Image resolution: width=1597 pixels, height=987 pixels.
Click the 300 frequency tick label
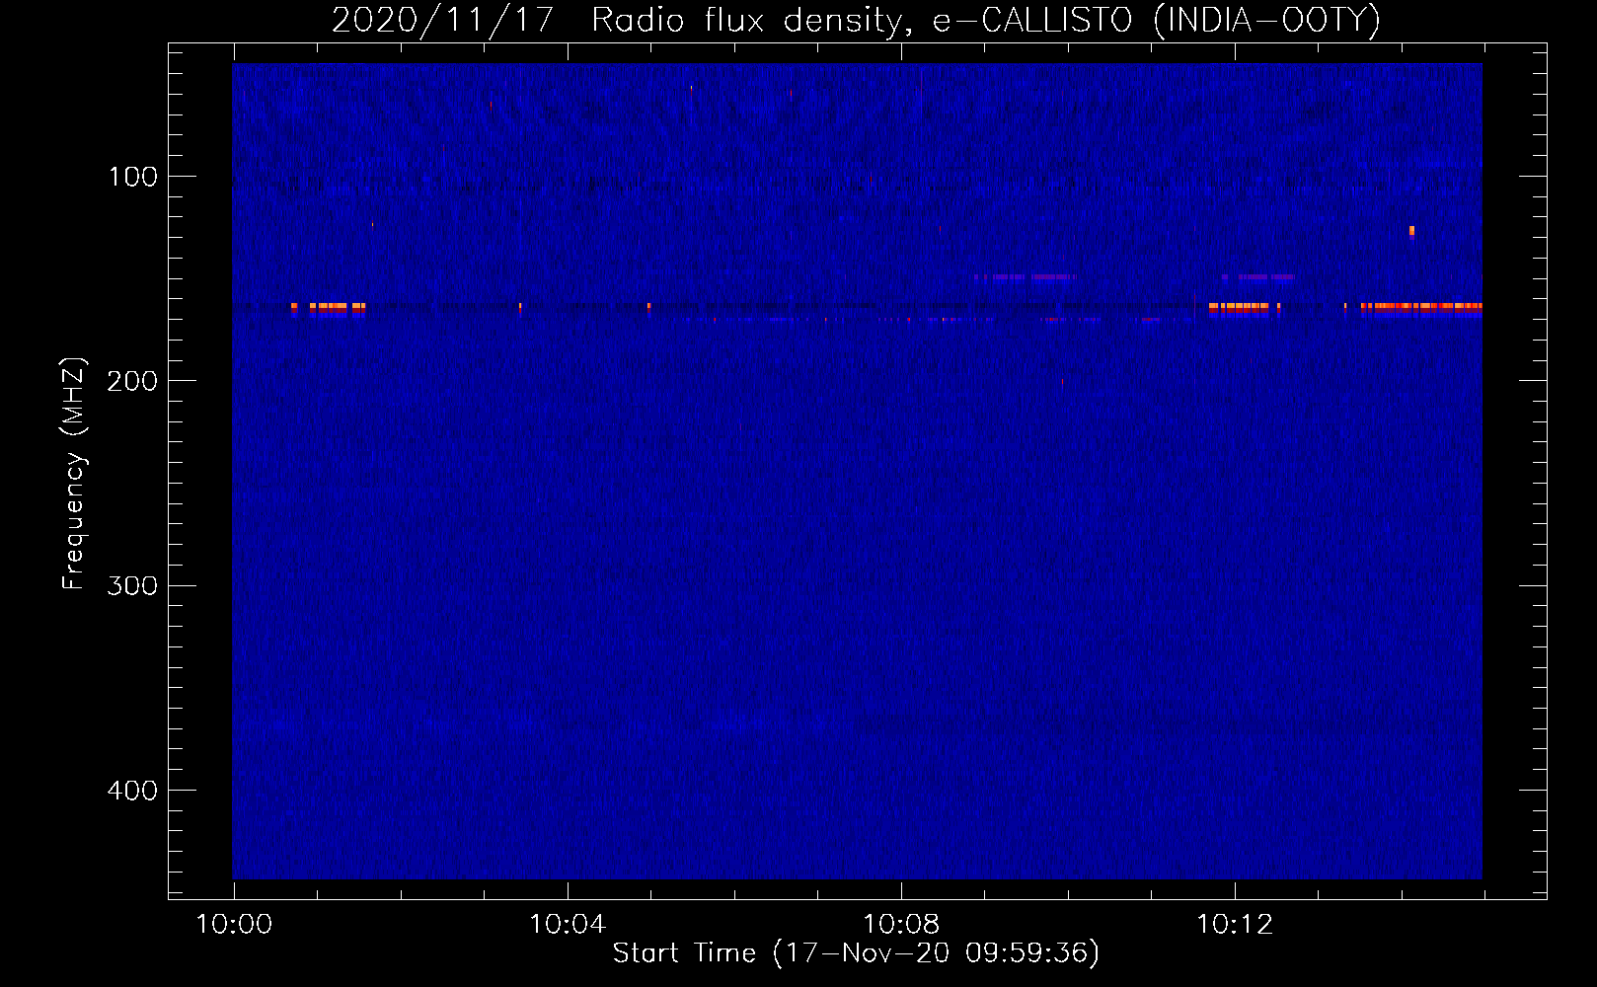pyautogui.click(x=132, y=585)
